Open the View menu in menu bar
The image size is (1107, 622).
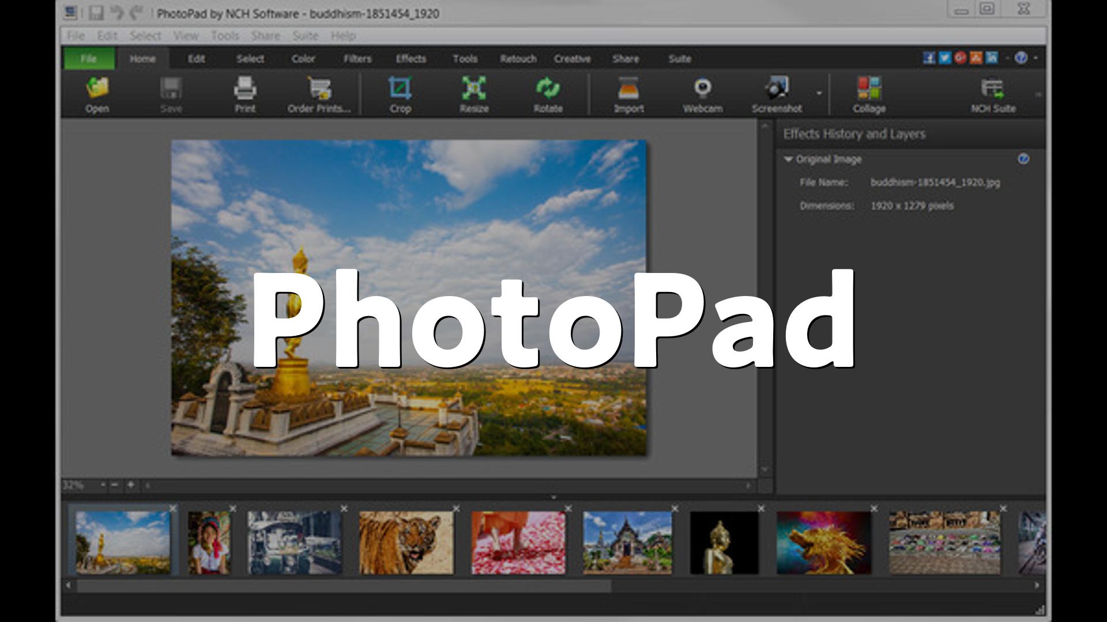pyautogui.click(x=186, y=36)
